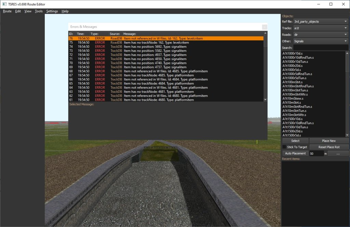The image size is (350, 227).
Task: Minimize the TSRE5 Route Editor window
Action: click(x=318, y=4)
